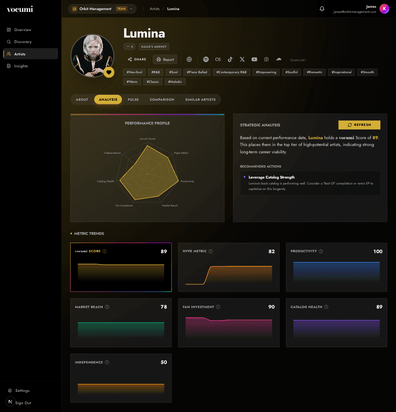Click the Performance Profile radar chart

pos(148,173)
